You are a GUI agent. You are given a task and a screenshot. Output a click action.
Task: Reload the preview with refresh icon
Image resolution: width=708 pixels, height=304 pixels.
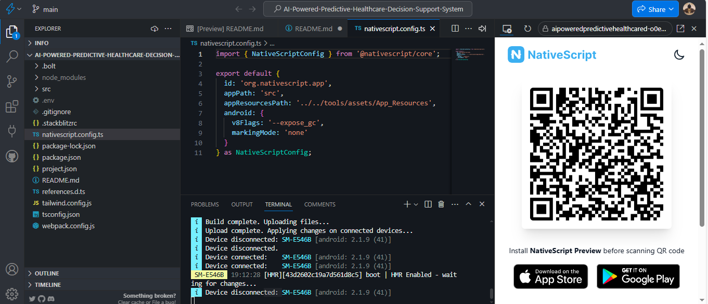[527, 29]
